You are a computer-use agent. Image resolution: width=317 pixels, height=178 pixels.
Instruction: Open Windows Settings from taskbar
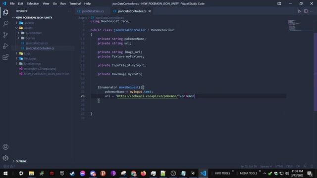click(21, 174)
